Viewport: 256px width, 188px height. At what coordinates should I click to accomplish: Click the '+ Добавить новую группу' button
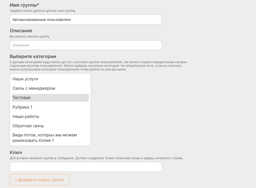pos(39,180)
